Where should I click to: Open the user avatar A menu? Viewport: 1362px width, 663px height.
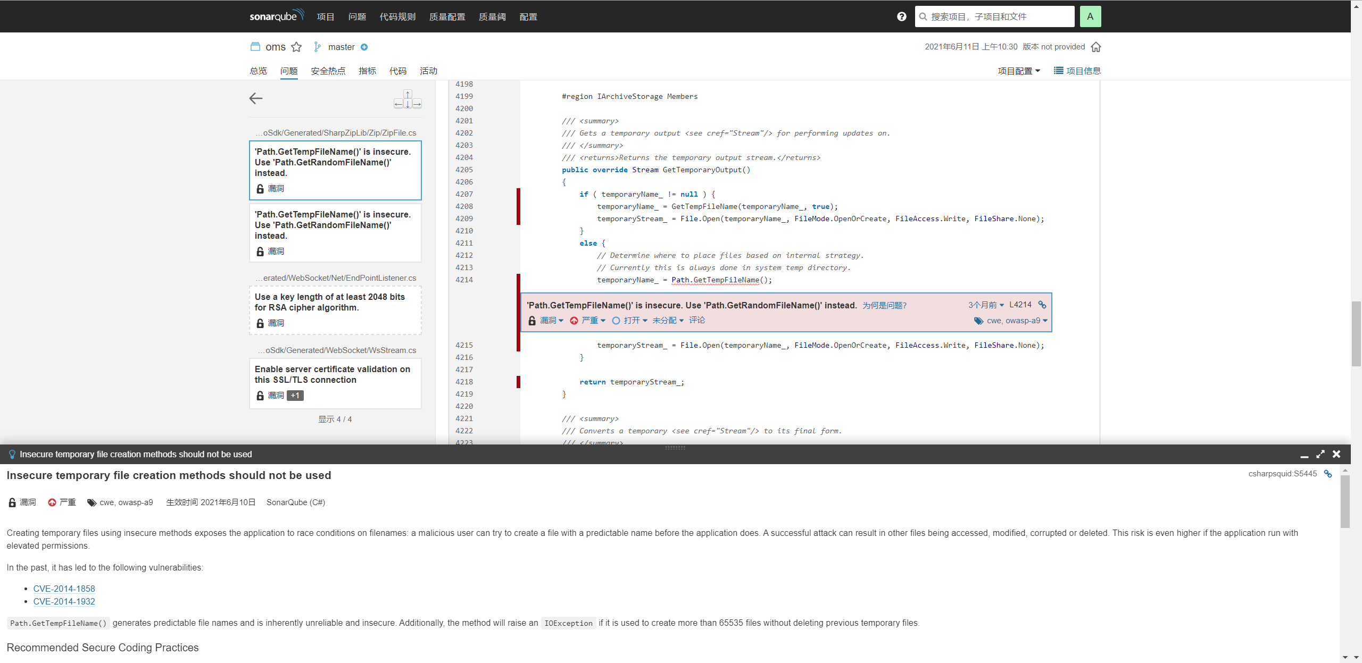[1090, 16]
